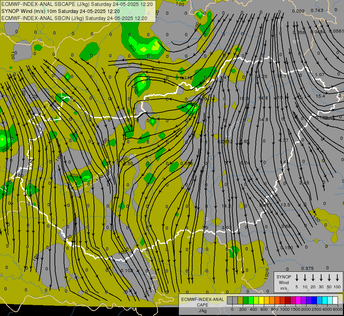Click the 0.112 value on the map
344x316 pixels.
click(186, 78)
